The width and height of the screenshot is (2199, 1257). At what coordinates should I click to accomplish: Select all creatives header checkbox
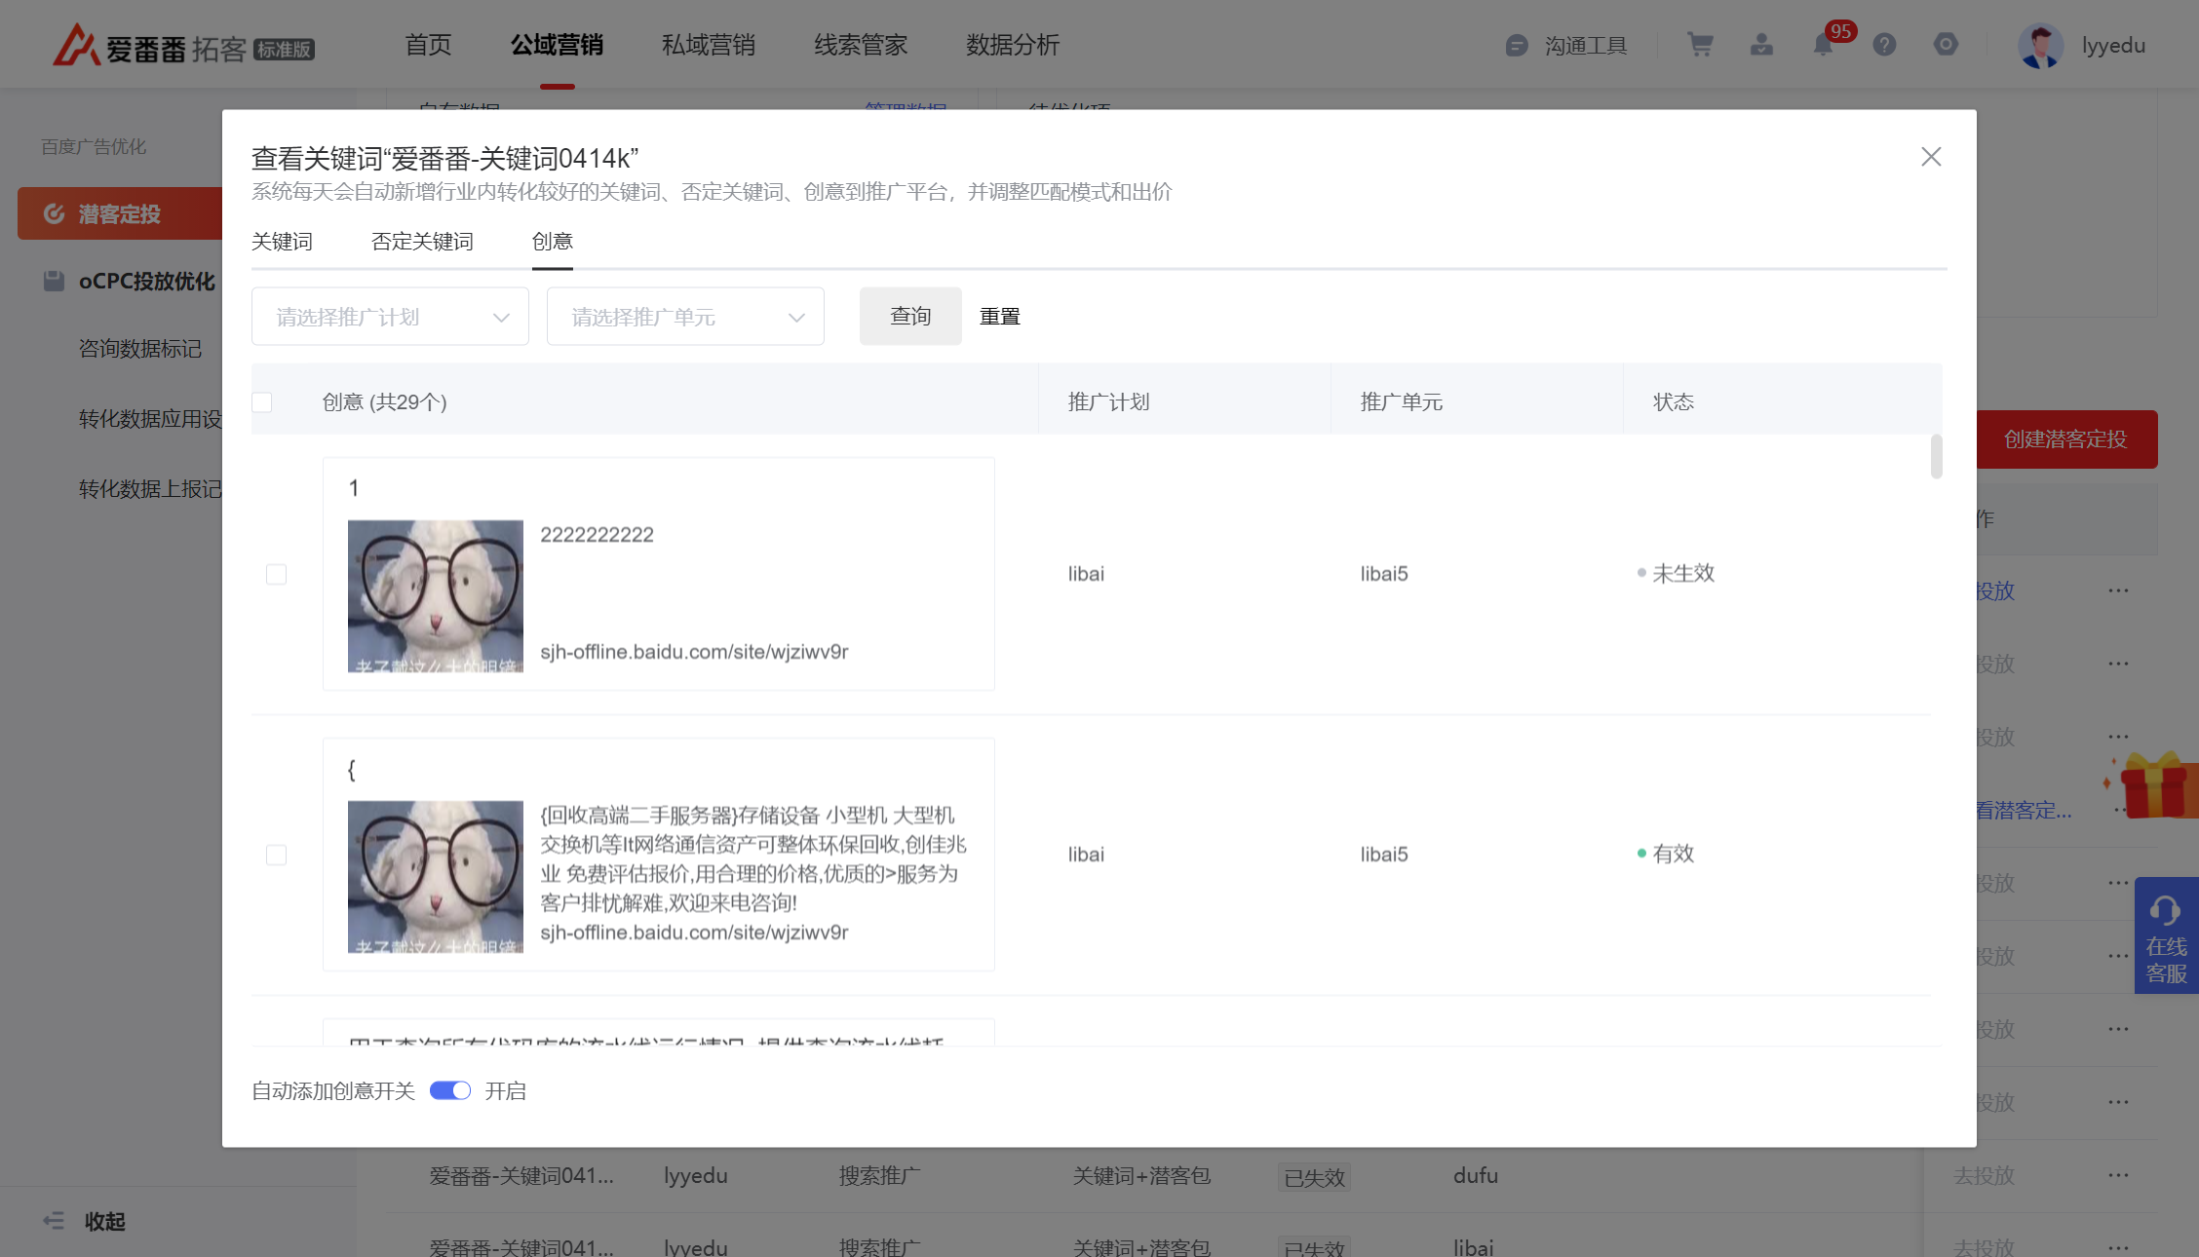(262, 401)
